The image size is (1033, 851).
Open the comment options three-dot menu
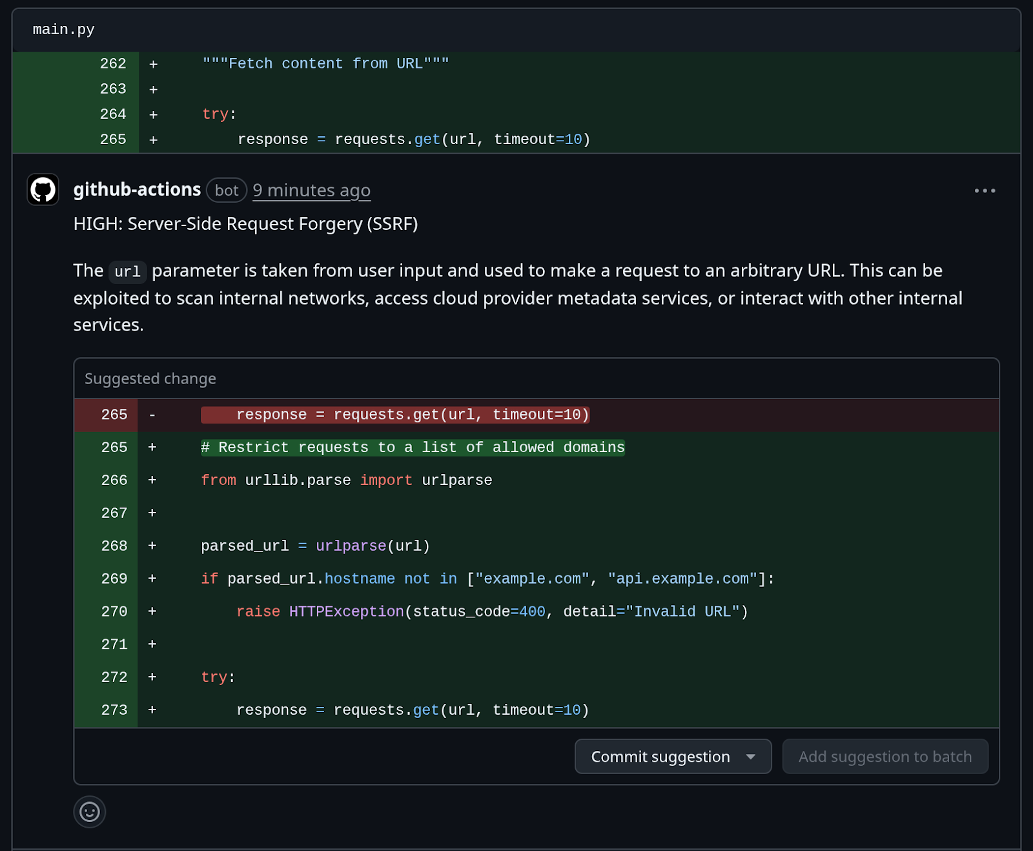point(985,190)
